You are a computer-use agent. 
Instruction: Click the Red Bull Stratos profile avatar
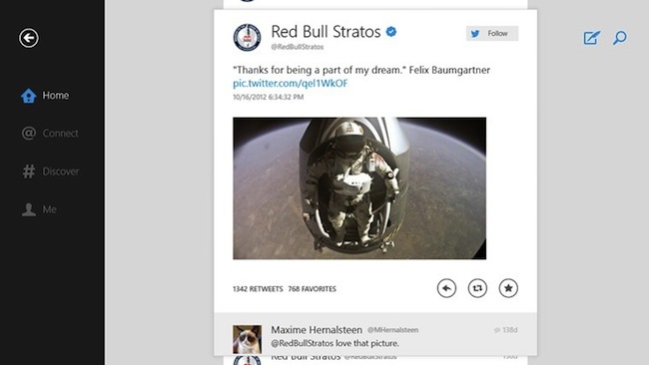tap(247, 37)
